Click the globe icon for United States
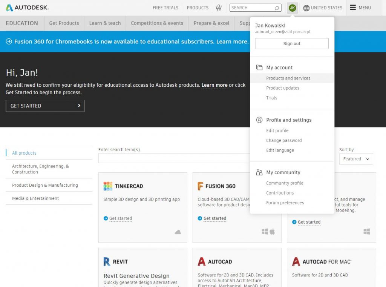 pos(306,8)
